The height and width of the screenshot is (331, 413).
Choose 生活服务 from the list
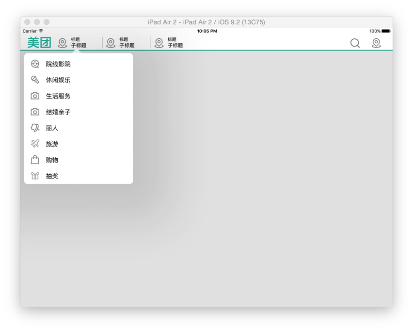pos(79,96)
